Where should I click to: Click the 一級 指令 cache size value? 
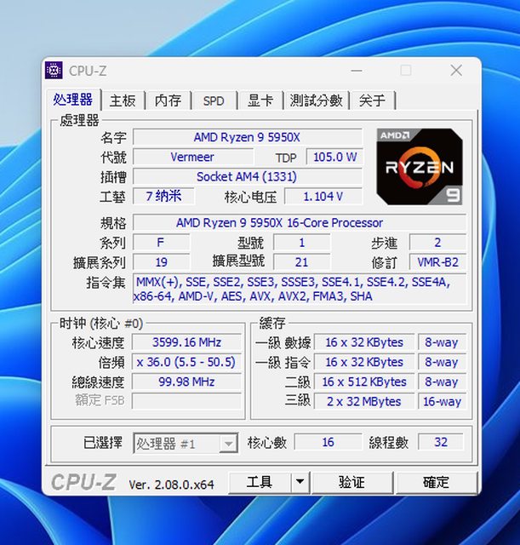point(364,363)
